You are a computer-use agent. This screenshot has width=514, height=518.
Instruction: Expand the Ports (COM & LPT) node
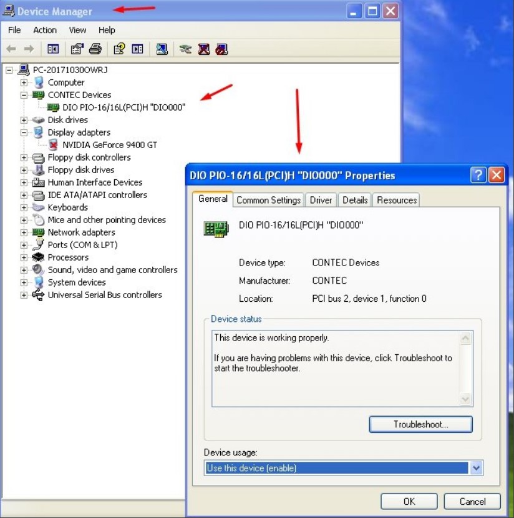(x=24, y=245)
